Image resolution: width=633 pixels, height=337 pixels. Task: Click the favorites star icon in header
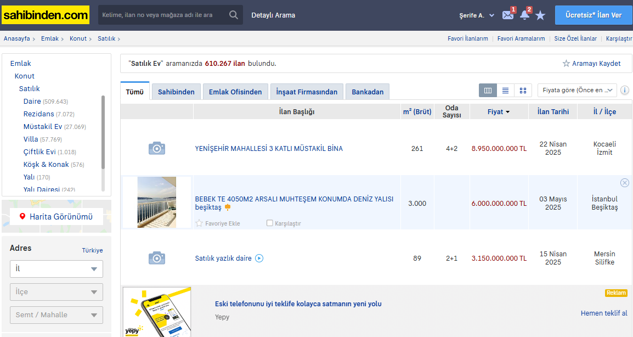point(540,15)
